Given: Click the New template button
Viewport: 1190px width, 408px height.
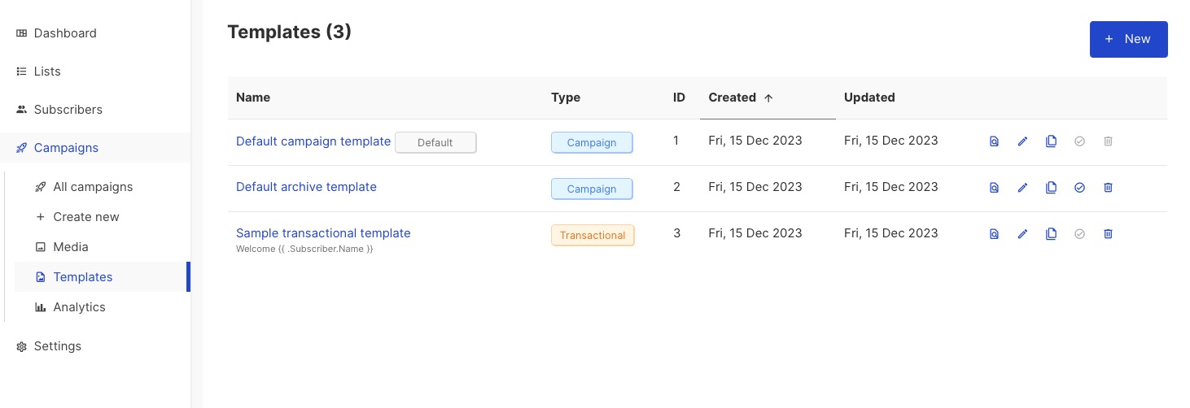Looking at the screenshot, I should 1128,39.
